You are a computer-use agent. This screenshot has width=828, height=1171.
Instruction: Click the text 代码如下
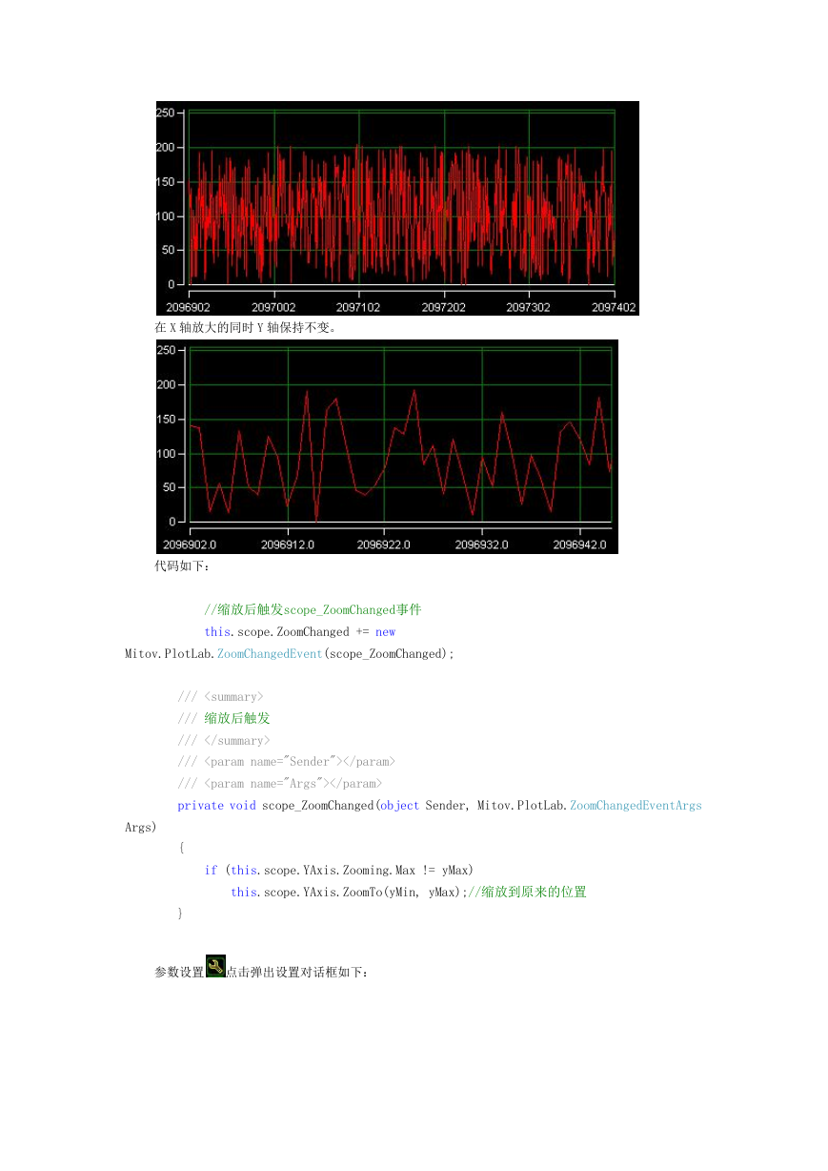[182, 565]
